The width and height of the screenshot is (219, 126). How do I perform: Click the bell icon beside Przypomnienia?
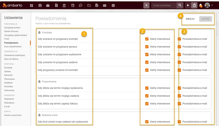(39, 81)
